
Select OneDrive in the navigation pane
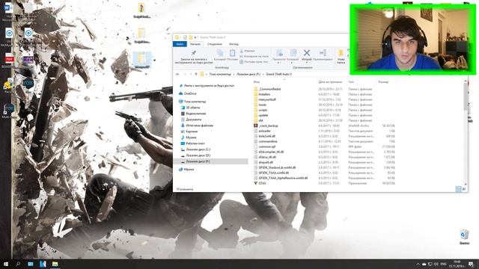pos(190,93)
